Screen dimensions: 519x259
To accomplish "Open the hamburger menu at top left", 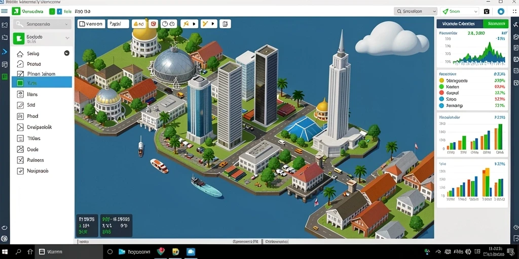I will [x=4, y=11].
